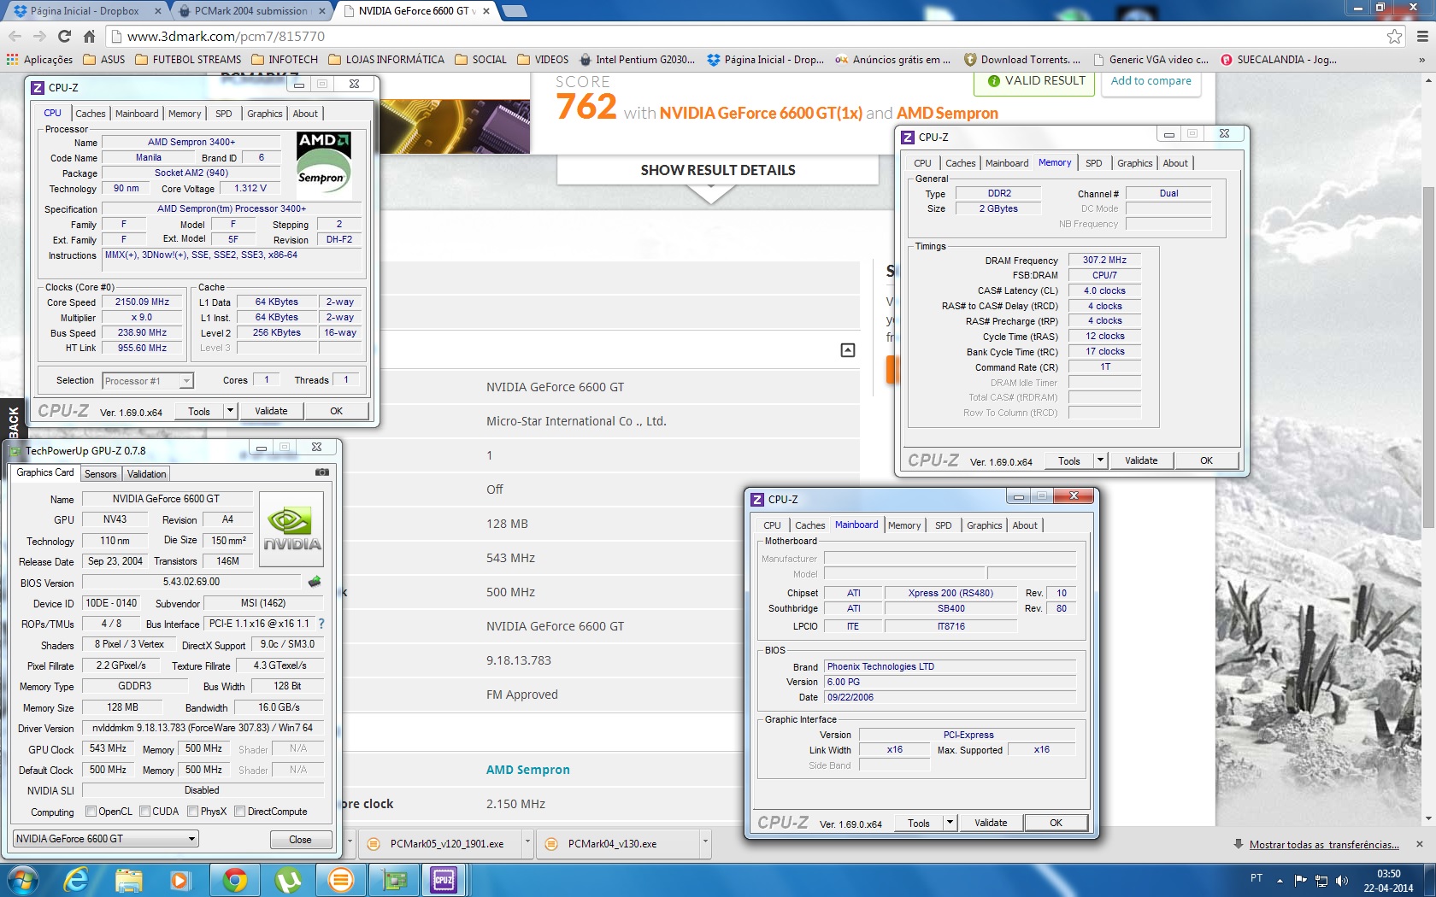Switch to the Sensors tab in GPU-Z
Image resolution: width=1436 pixels, height=897 pixels.
click(x=100, y=474)
